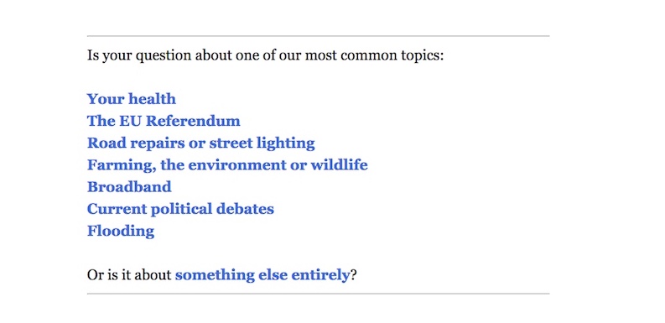Click the word 'health' in the first link
Viewport: 665px width, 323px height.
click(x=153, y=99)
